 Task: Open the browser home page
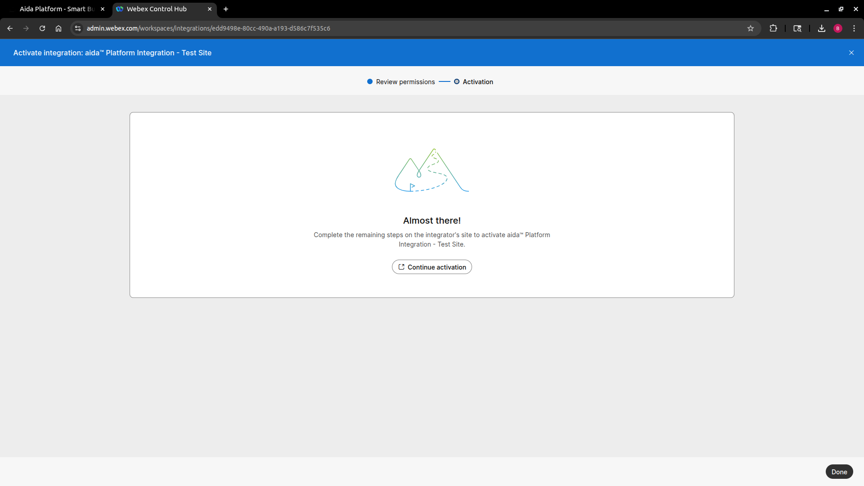click(58, 28)
